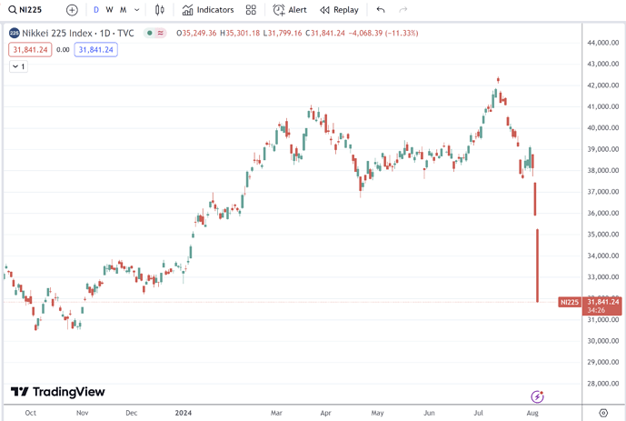Screen dimensions: 626x421
Task: Click the Aug label on the time axis
Action: pos(532,413)
